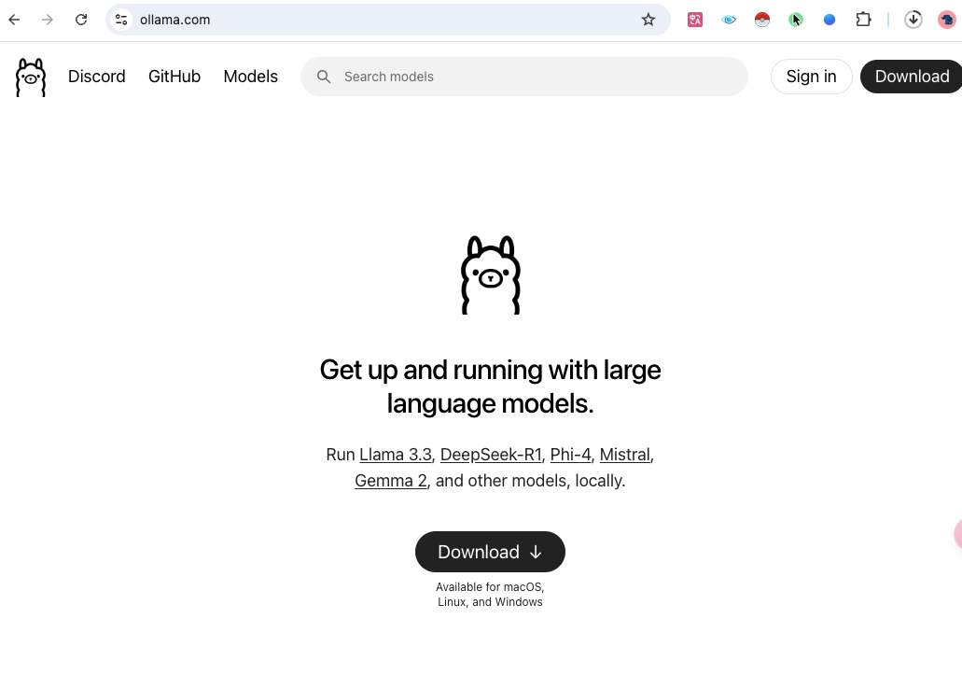The width and height of the screenshot is (962, 689).
Task: Open the Gemma 2 link
Action: [391, 480]
